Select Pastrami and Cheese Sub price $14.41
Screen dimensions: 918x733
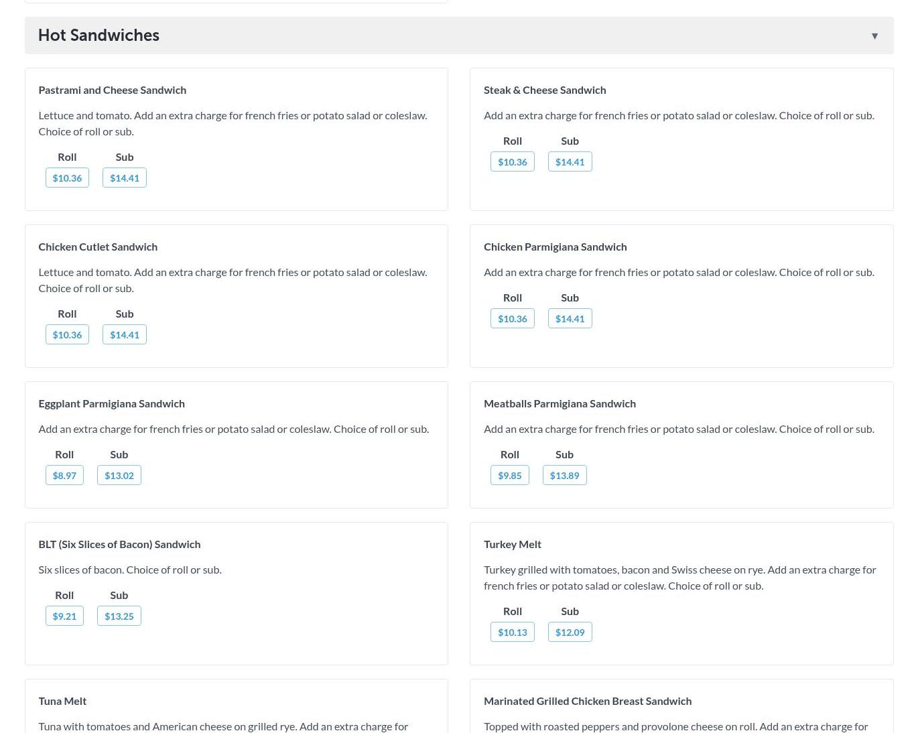click(x=125, y=178)
